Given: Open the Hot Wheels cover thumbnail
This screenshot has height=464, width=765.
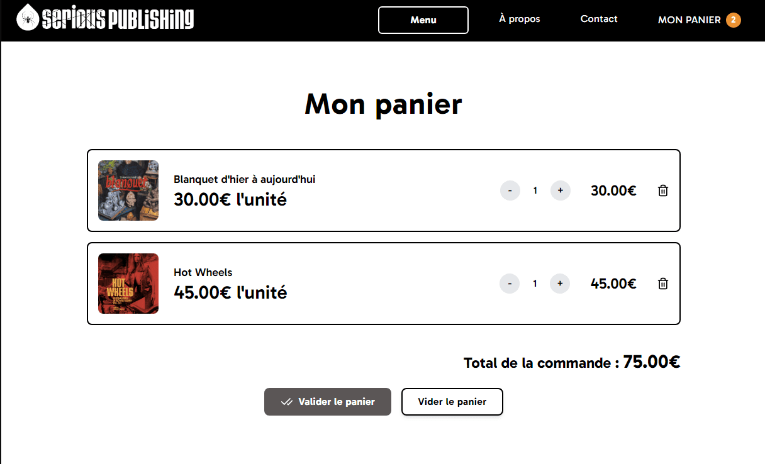Looking at the screenshot, I should pos(128,284).
